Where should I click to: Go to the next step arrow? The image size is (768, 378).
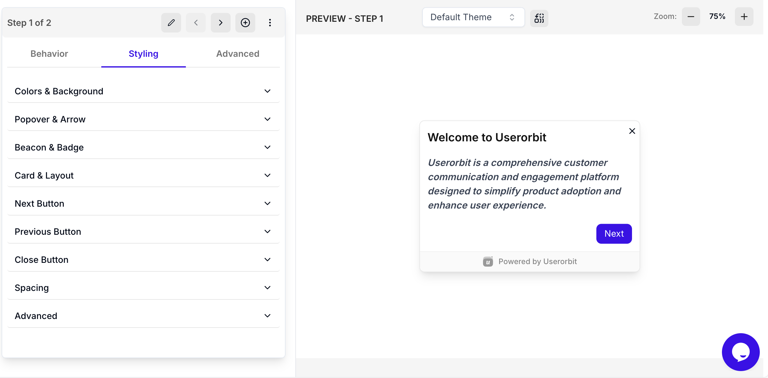pos(221,23)
